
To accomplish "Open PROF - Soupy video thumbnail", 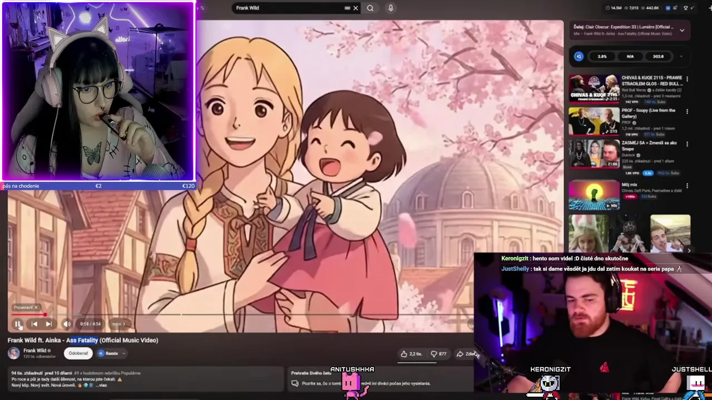I will [x=594, y=122].
